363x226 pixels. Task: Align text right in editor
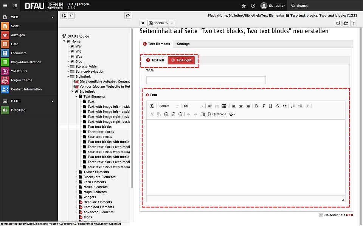click(x=248, y=106)
